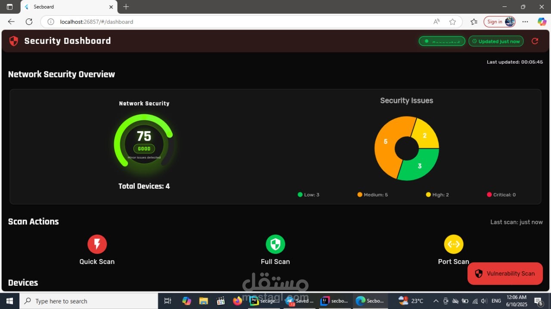Open Task View on the taskbar

coord(168,301)
